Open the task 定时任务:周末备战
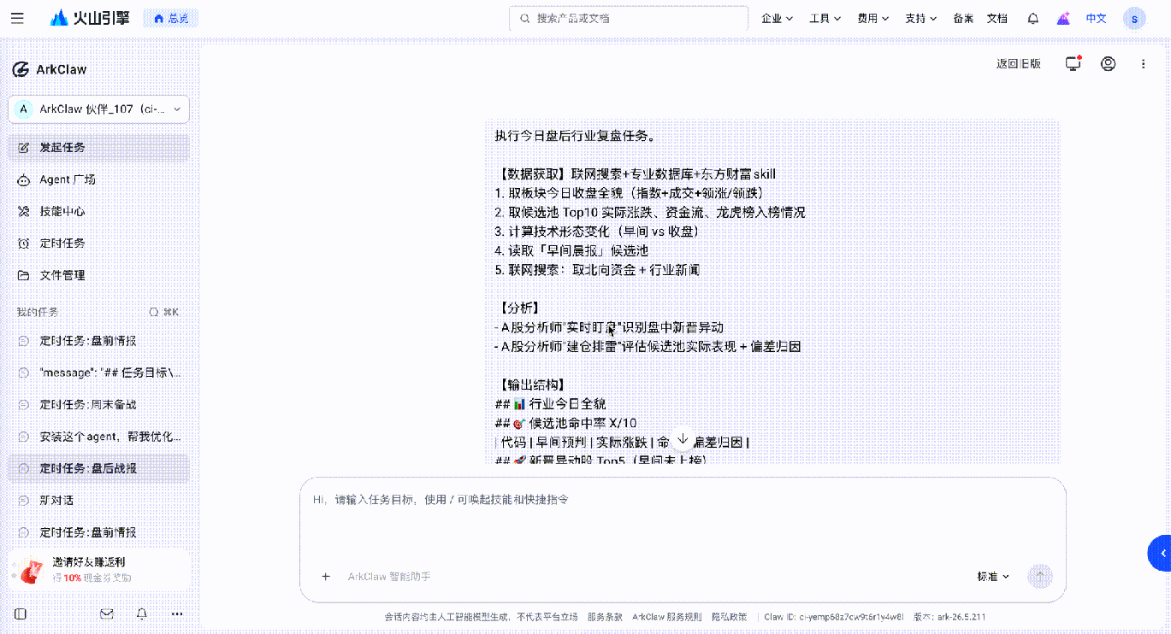Viewport: 1171px width, 634px height. [x=99, y=404]
